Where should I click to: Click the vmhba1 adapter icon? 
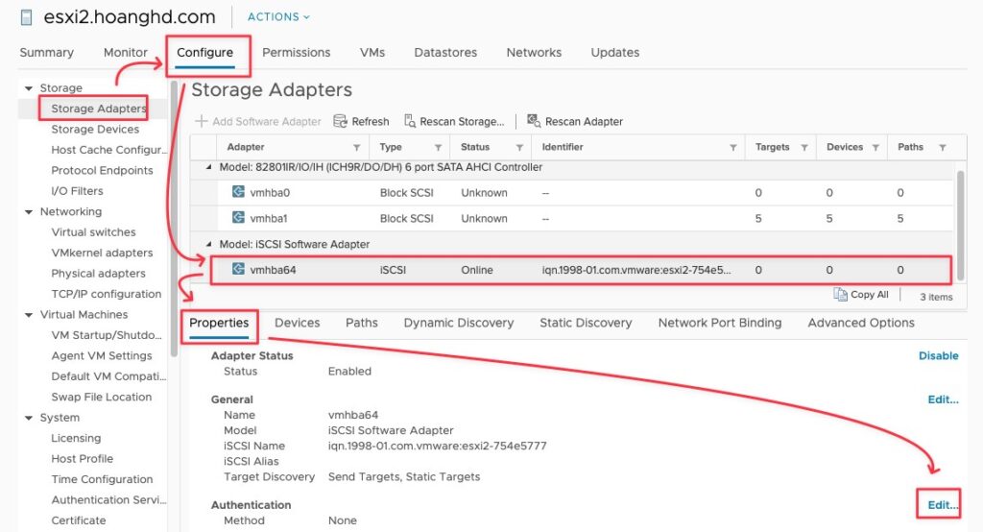pos(238,218)
